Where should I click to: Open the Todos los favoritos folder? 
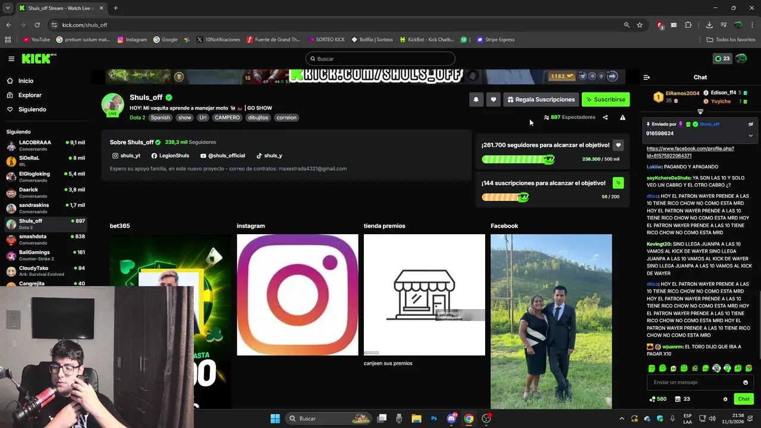[731, 40]
